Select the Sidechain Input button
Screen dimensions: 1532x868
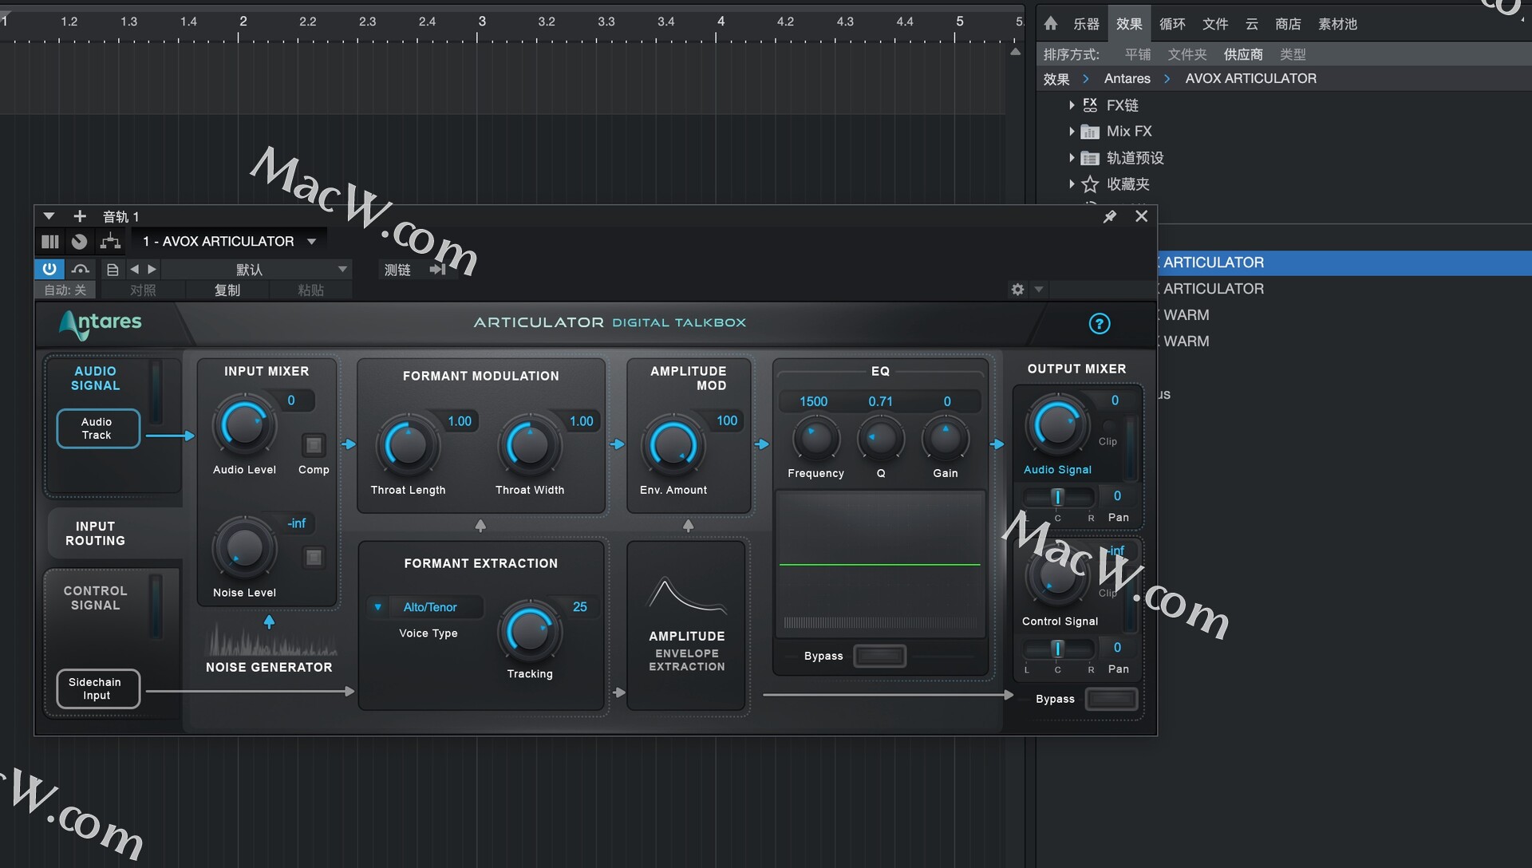click(x=97, y=688)
